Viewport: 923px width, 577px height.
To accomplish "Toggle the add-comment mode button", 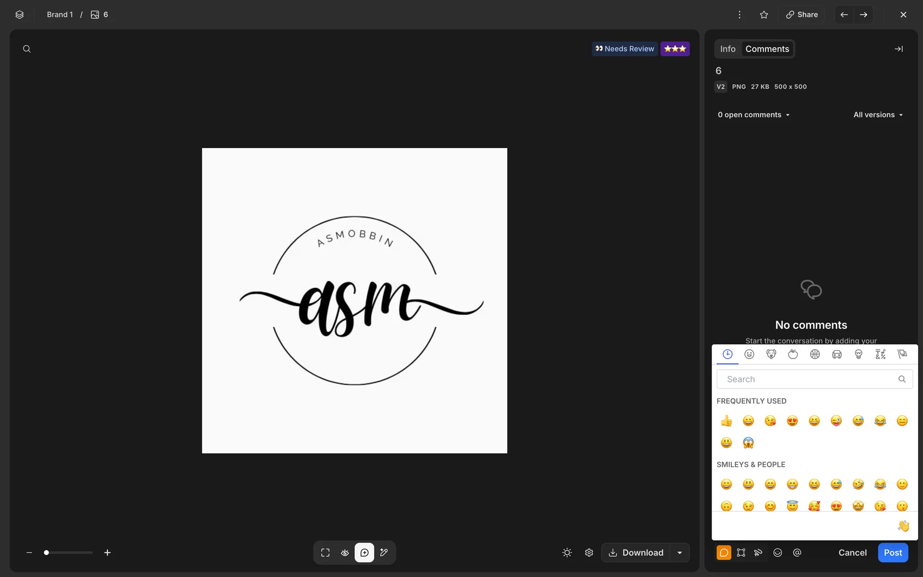I will pyautogui.click(x=364, y=552).
